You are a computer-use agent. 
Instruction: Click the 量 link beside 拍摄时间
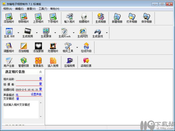pyautogui.click(x=41, y=89)
